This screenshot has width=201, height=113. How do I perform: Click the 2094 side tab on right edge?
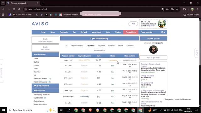197,53
